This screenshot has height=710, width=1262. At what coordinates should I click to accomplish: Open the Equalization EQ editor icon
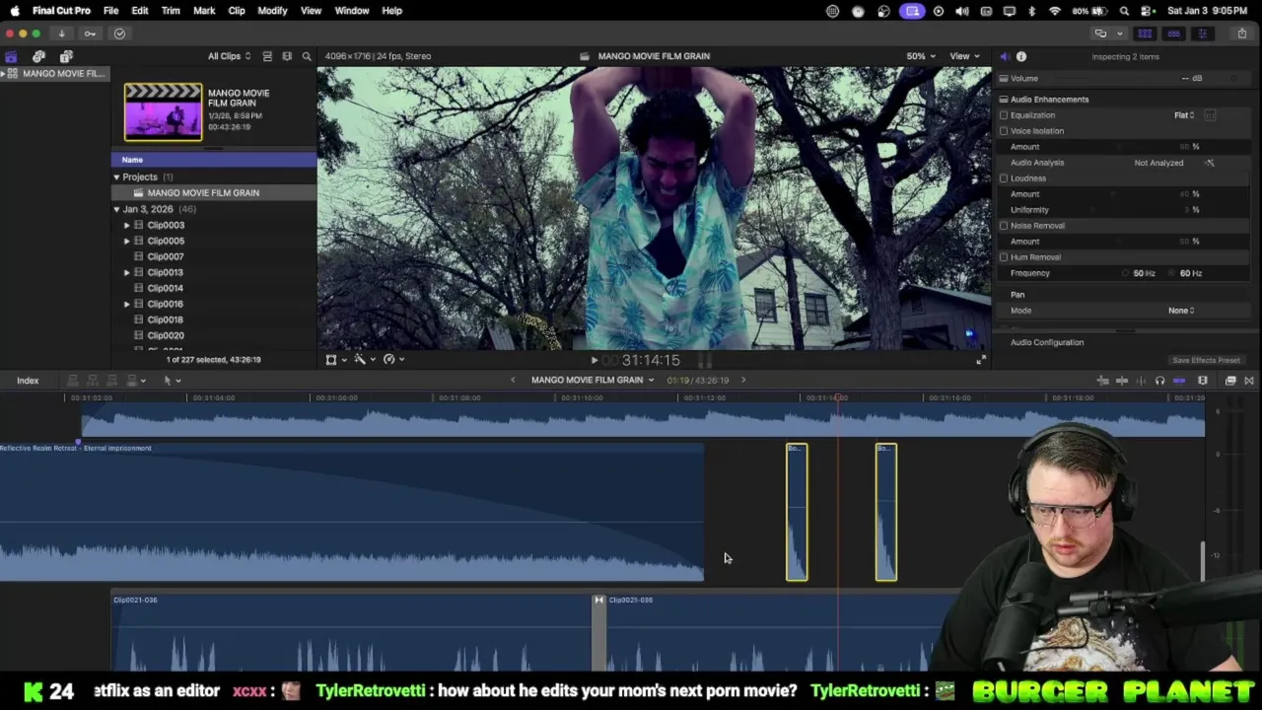click(x=1210, y=115)
